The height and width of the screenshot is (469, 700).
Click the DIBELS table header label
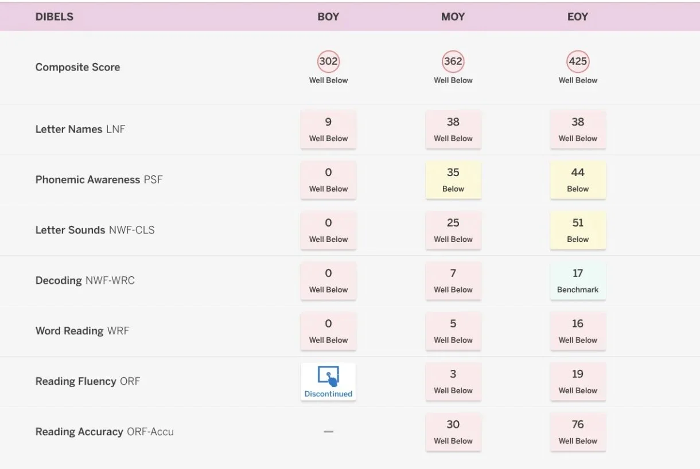pyautogui.click(x=55, y=17)
